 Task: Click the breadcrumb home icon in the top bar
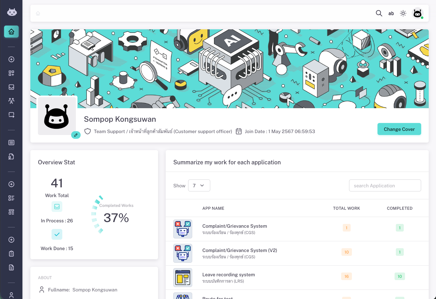click(38, 13)
